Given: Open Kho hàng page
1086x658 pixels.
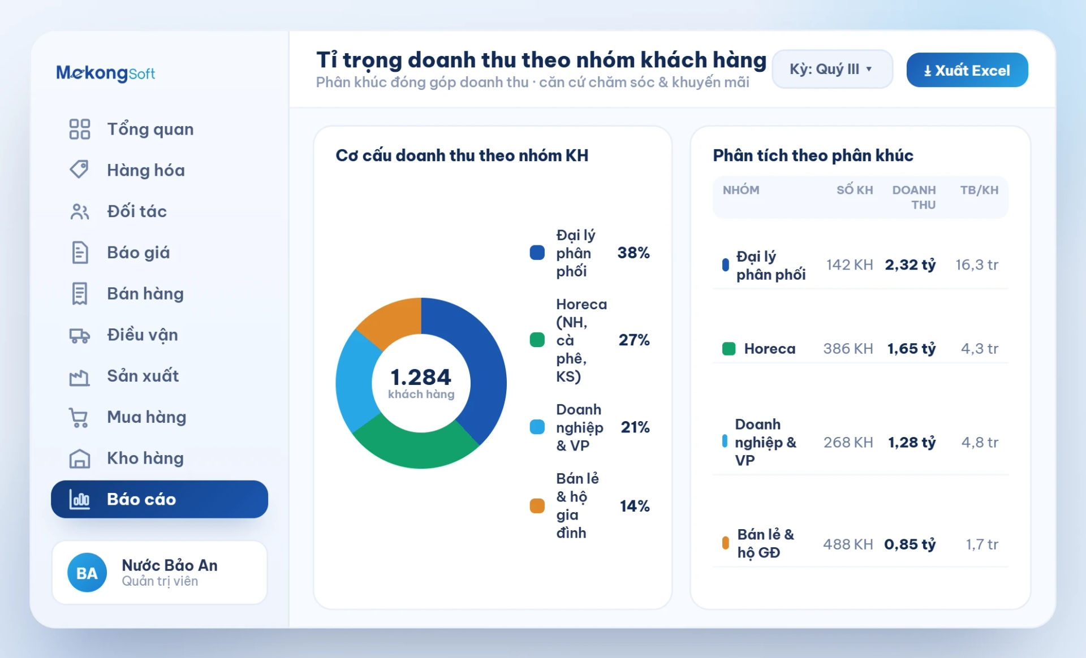Looking at the screenshot, I should click(160, 458).
